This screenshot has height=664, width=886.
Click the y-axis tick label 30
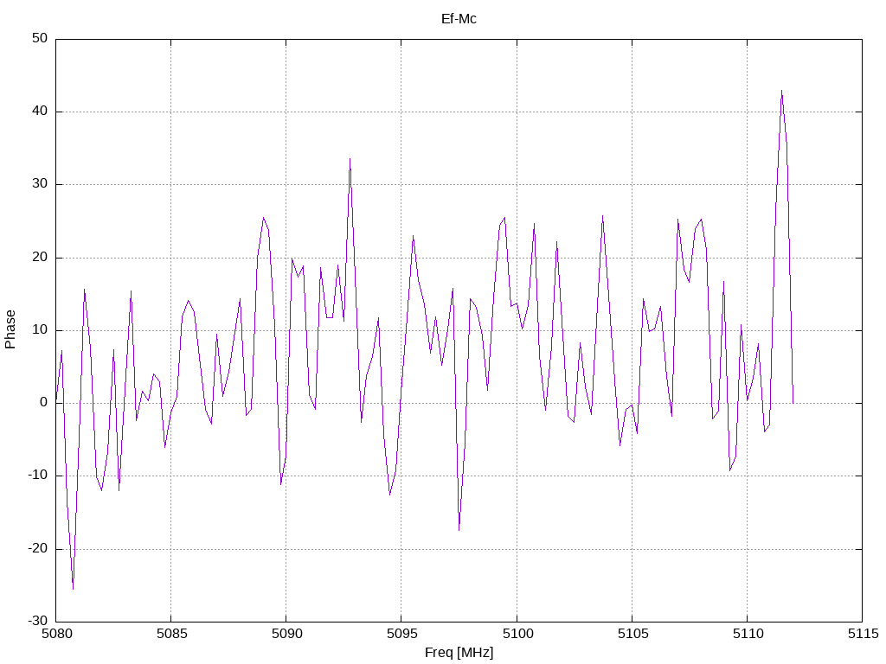point(40,183)
